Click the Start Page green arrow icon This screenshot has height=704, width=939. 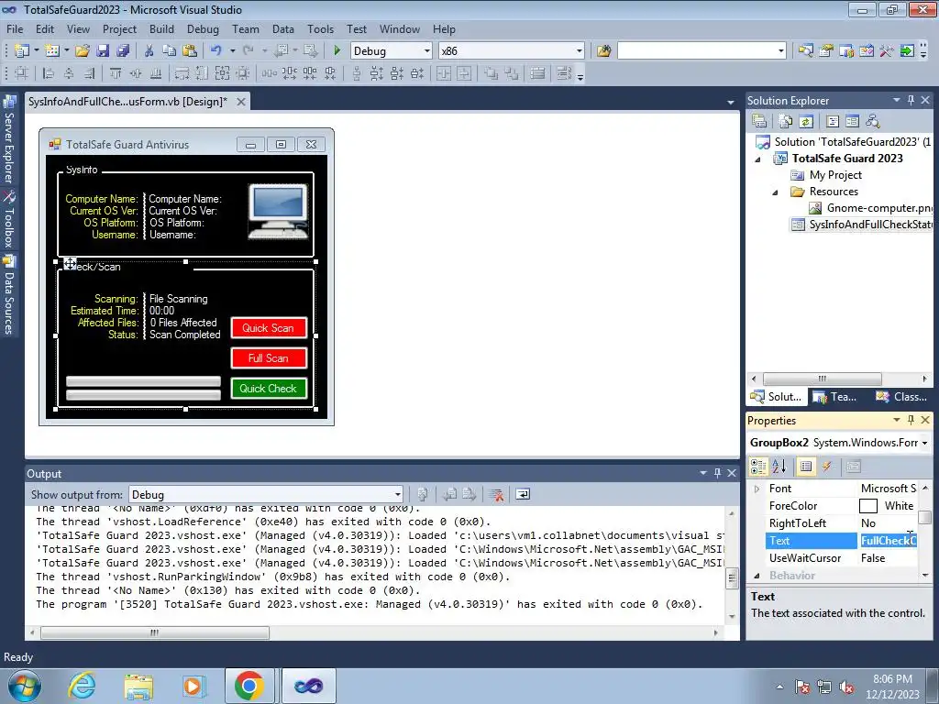tap(907, 51)
